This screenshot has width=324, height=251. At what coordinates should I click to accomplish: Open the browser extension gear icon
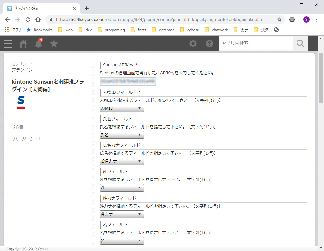(x=292, y=19)
